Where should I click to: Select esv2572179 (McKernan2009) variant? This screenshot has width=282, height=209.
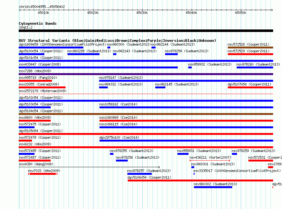43,91
